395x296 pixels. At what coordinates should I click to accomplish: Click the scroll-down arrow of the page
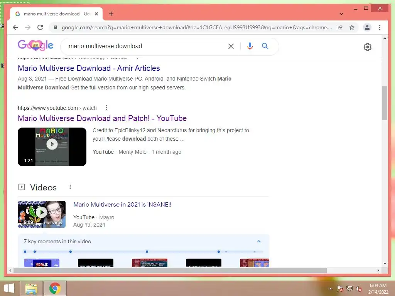[385, 264]
